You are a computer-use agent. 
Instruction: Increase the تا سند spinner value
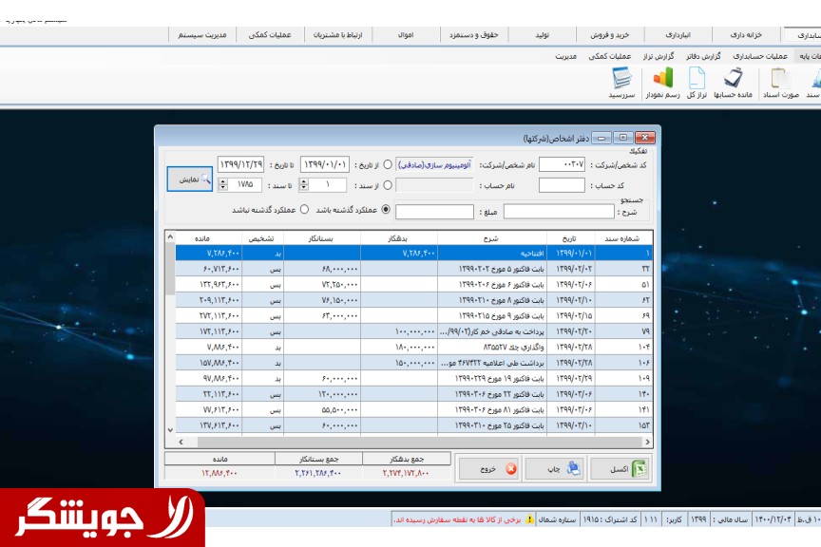[x=223, y=181]
